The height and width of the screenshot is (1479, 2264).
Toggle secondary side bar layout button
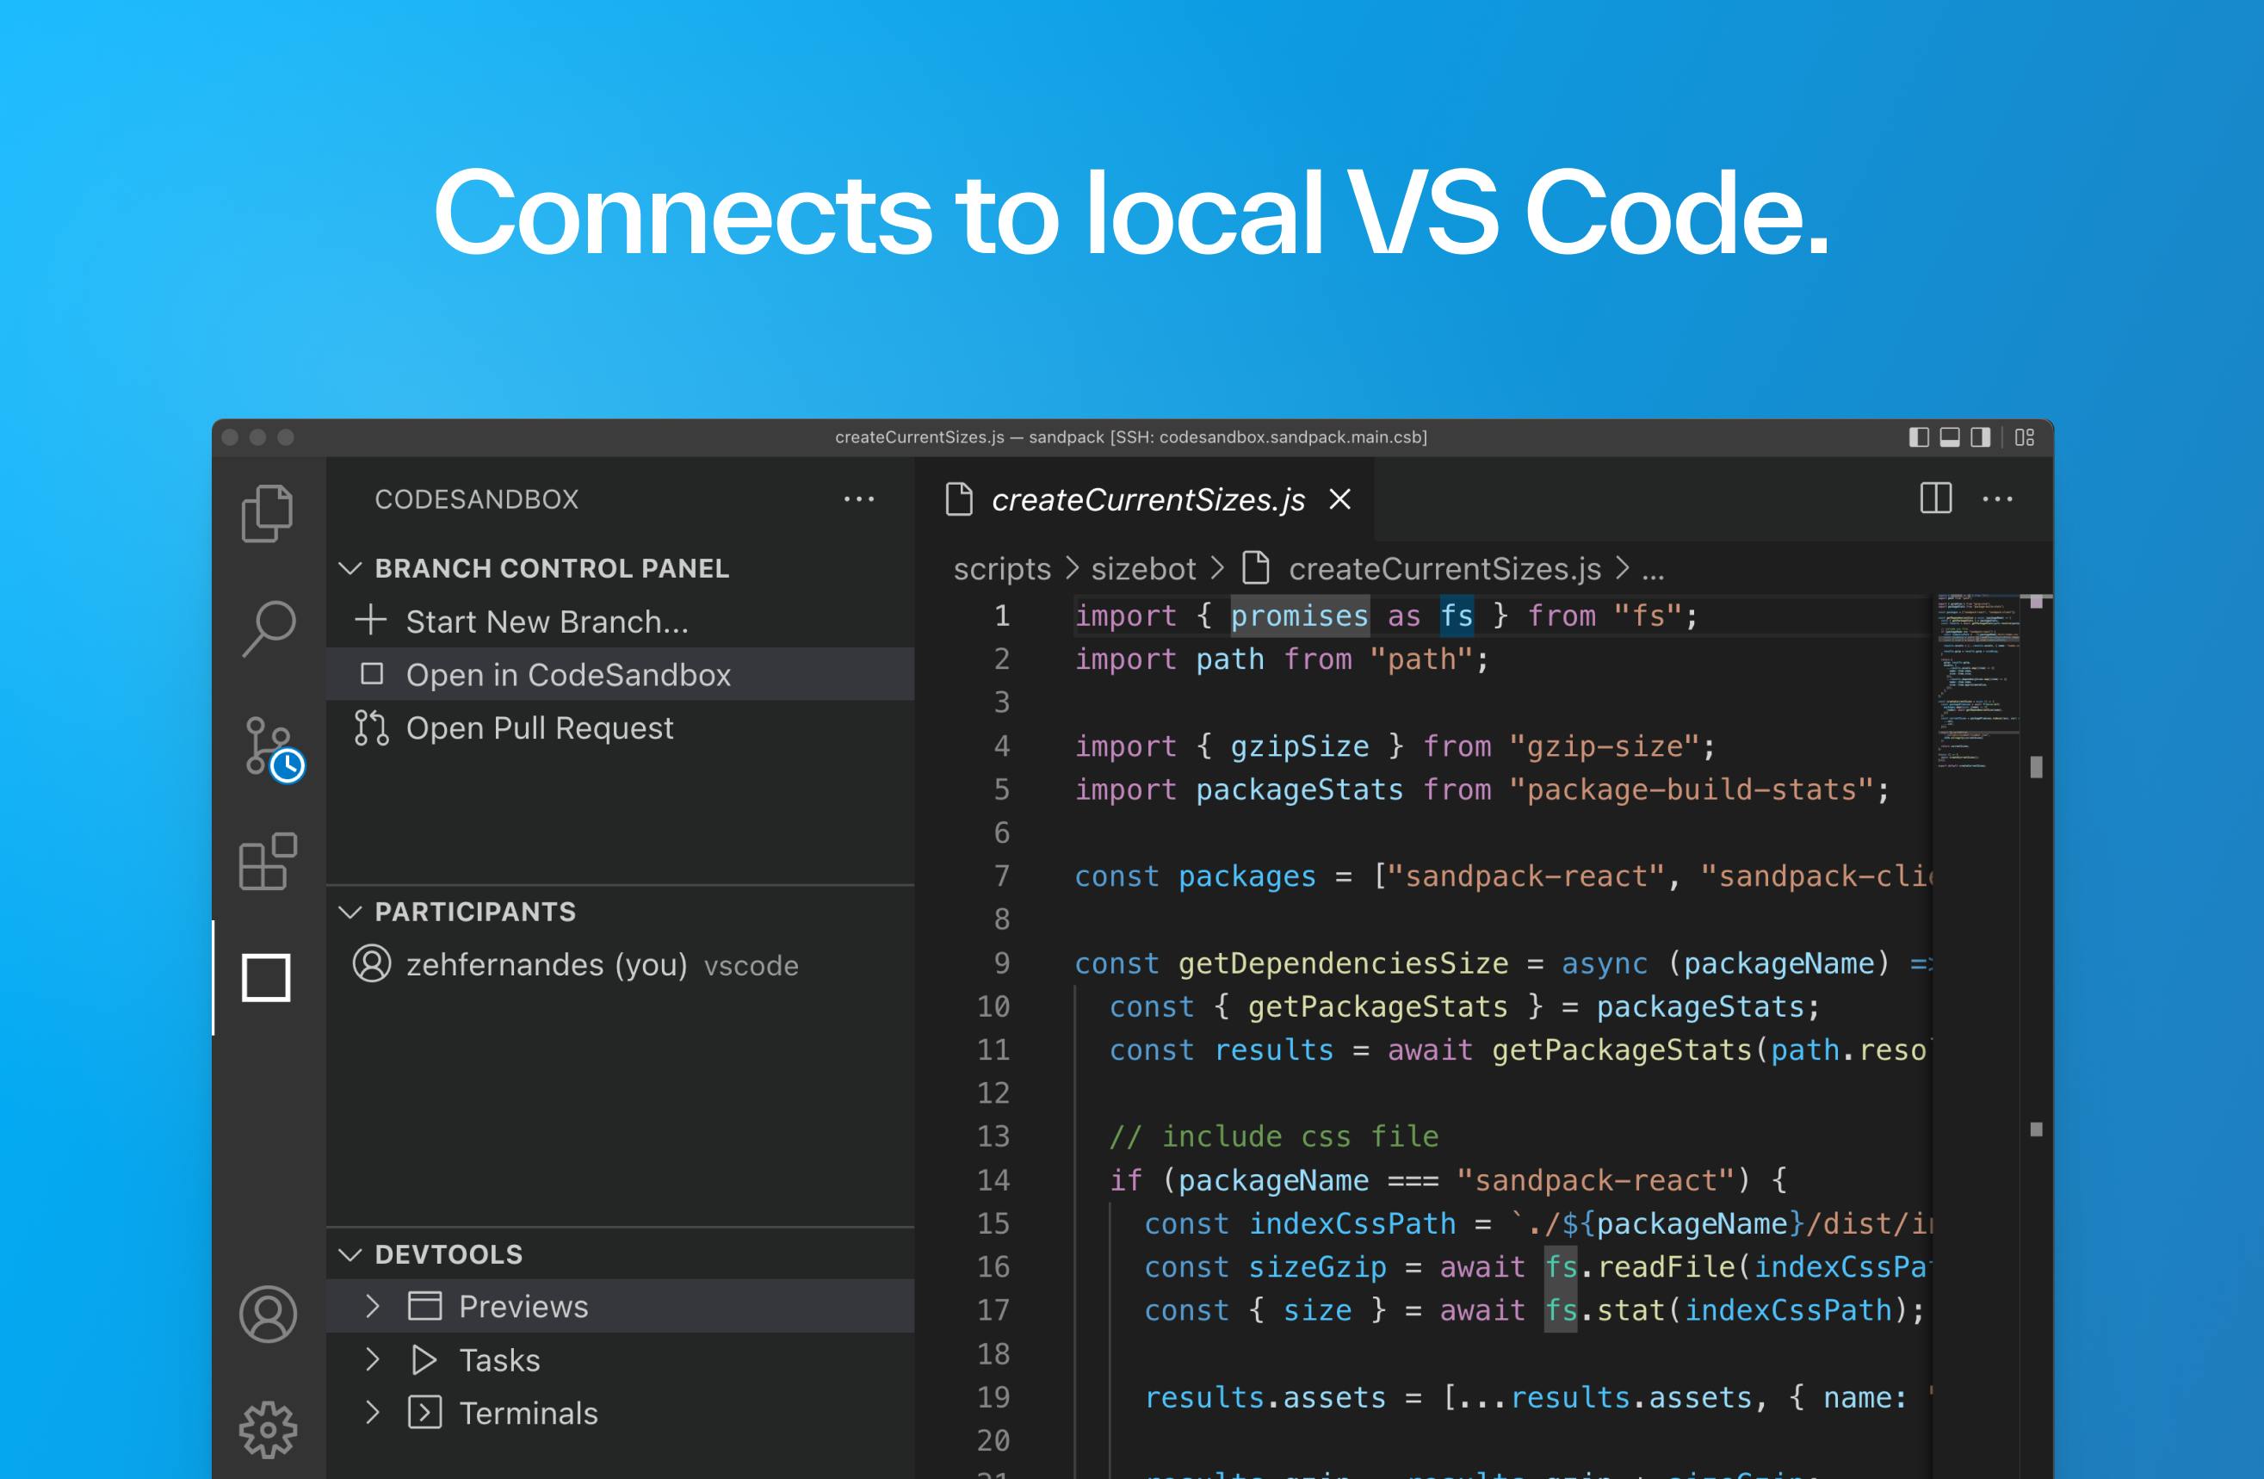[1980, 436]
